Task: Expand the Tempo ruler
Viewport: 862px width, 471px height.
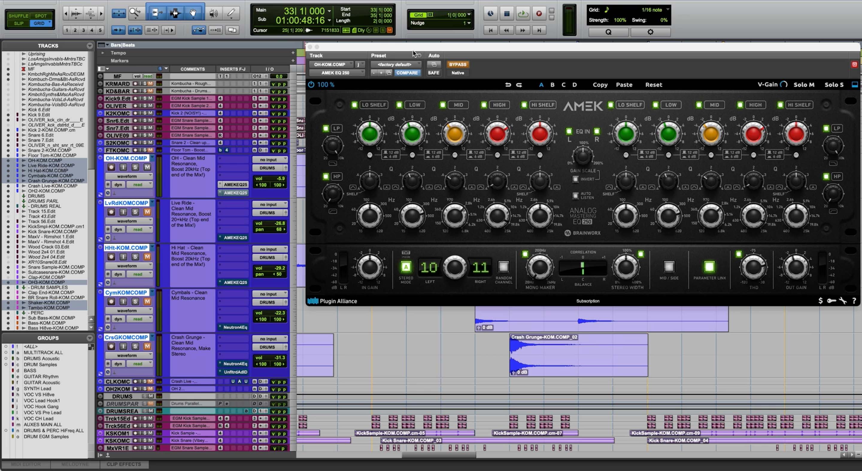Action: pyautogui.click(x=103, y=53)
